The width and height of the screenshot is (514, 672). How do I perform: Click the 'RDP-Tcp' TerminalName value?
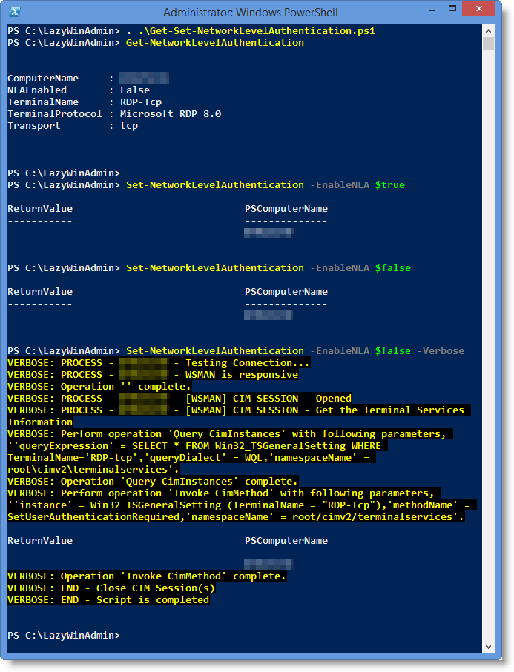[141, 102]
